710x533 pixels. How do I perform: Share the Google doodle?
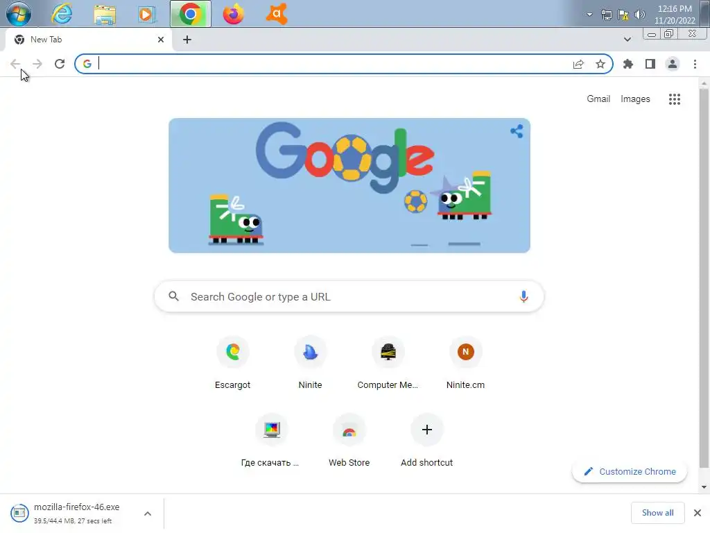pyautogui.click(x=516, y=131)
